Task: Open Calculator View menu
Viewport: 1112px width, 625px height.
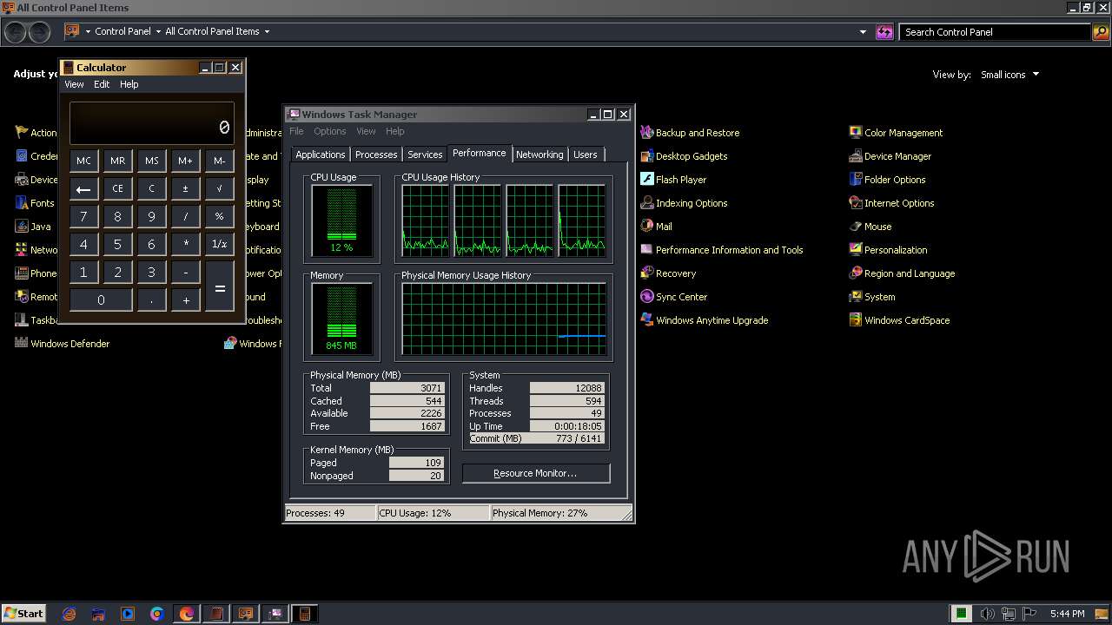Action: tap(74, 84)
